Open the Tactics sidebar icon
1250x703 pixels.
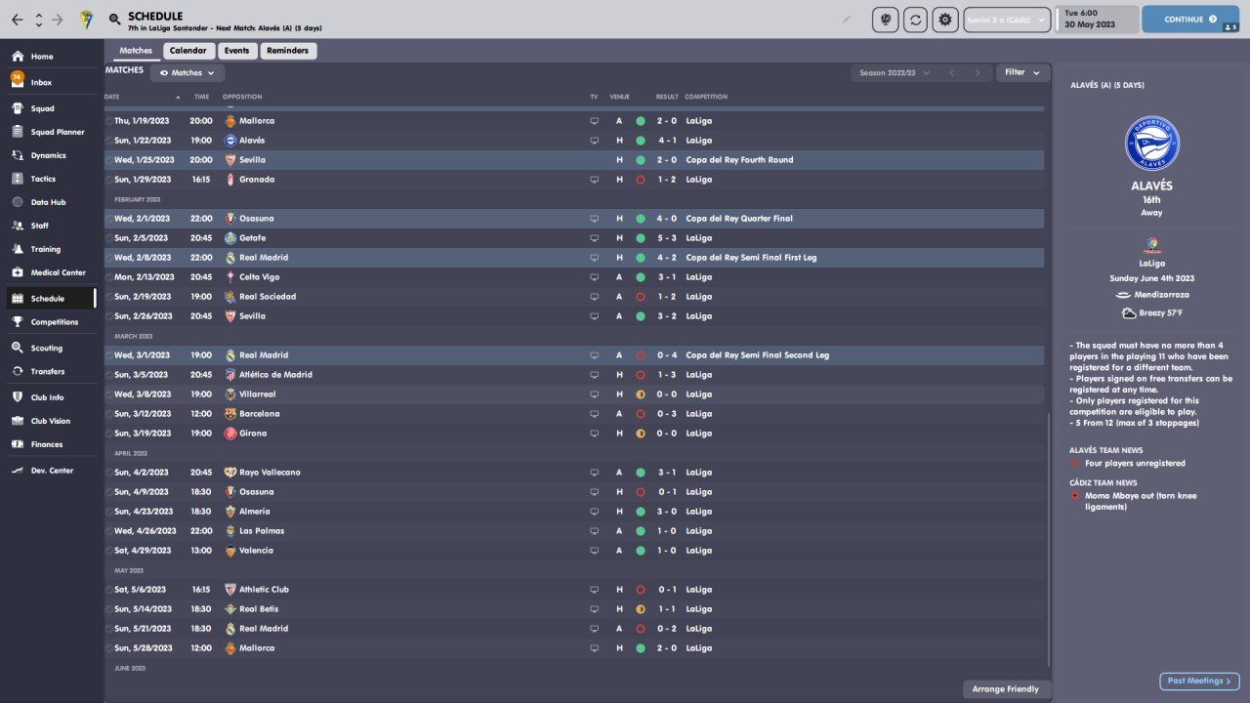(18, 179)
